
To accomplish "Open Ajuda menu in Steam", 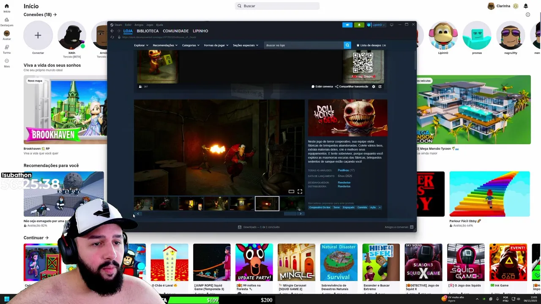I will [159, 25].
